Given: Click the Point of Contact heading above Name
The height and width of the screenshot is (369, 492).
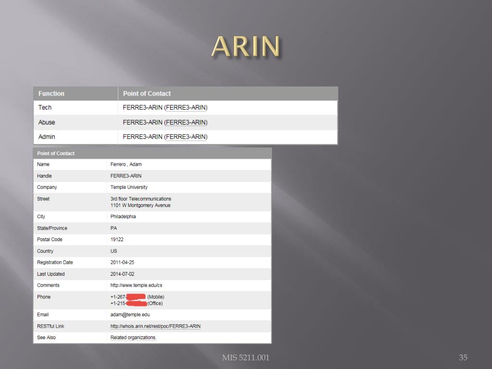Looking at the screenshot, I should pyautogui.click(x=56, y=153).
